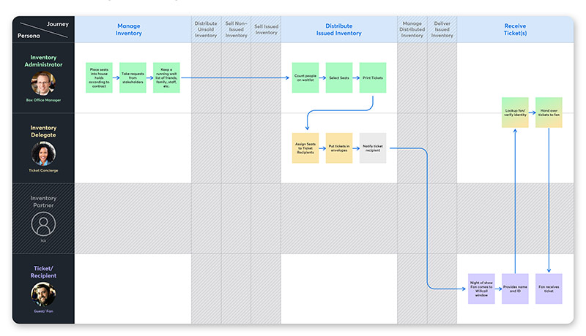The width and height of the screenshot is (586, 336).
Task: Select the 'Put tickets in envelopes' note
Action: pos(339,147)
